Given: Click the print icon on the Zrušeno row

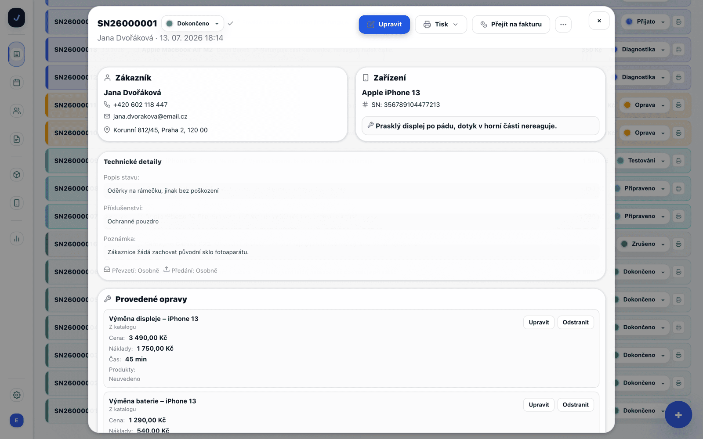Looking at the screenshot, I should [x=678, y=244].
